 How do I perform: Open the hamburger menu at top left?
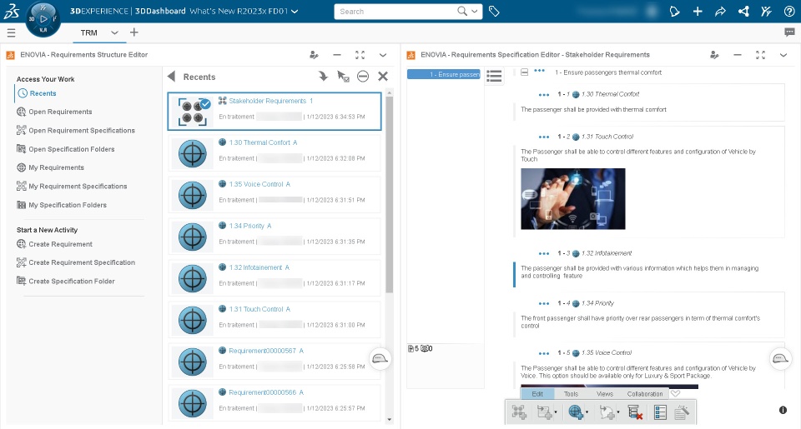[x=11, y=32]
